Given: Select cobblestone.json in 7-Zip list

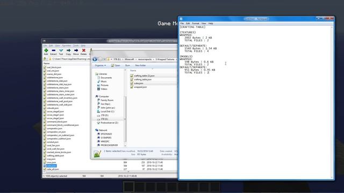Looking at the screenshot, I should tap(53, 77).
